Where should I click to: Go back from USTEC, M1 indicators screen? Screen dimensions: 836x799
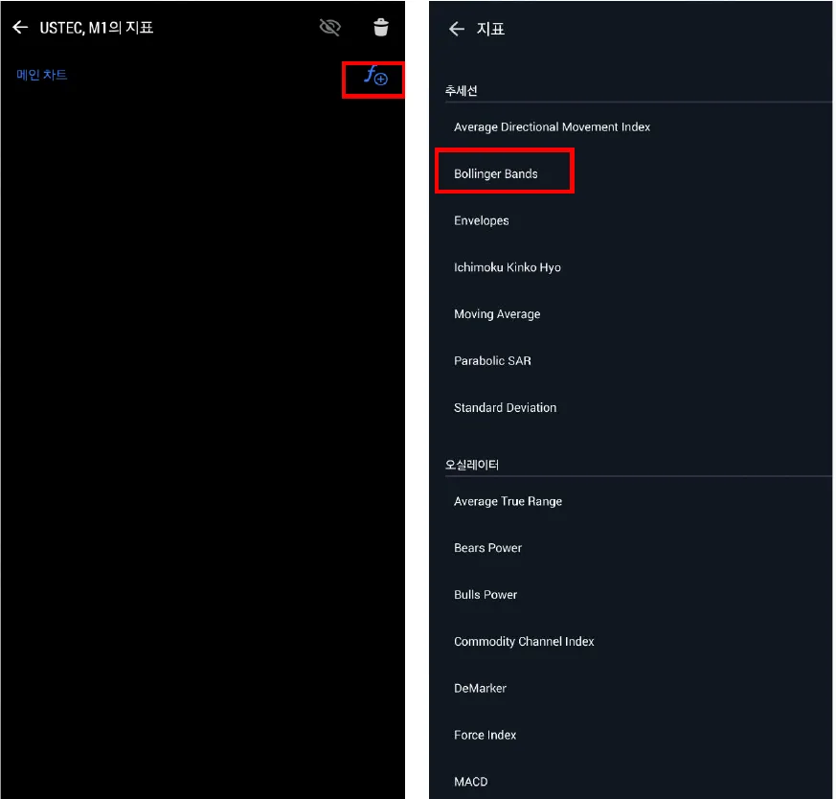(20, 27)
